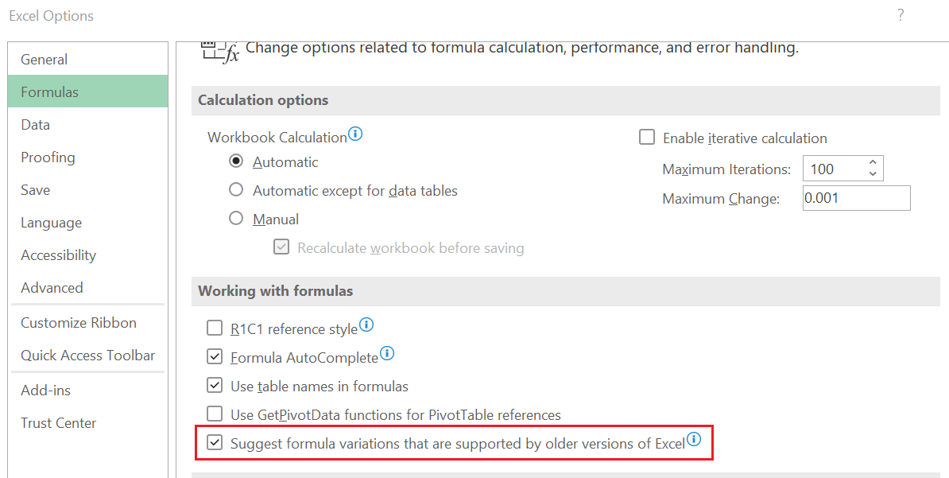Click the Maximum Change input field
Screen dimensions: 949x478
click(x=856, y=198)
